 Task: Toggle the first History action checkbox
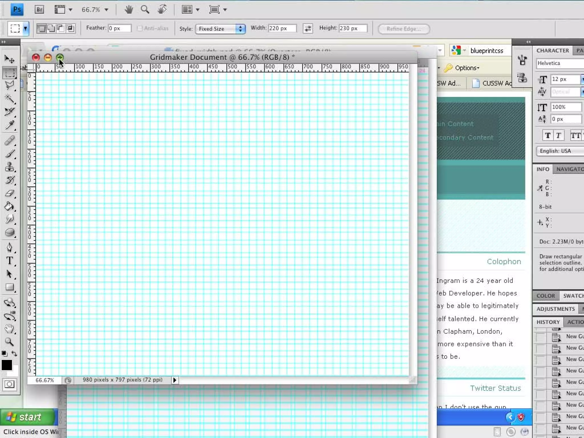tap(540, 337)
